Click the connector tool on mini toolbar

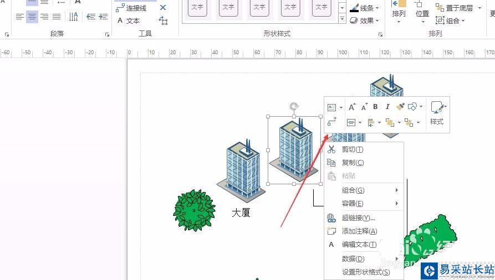[x=332, y=121]
